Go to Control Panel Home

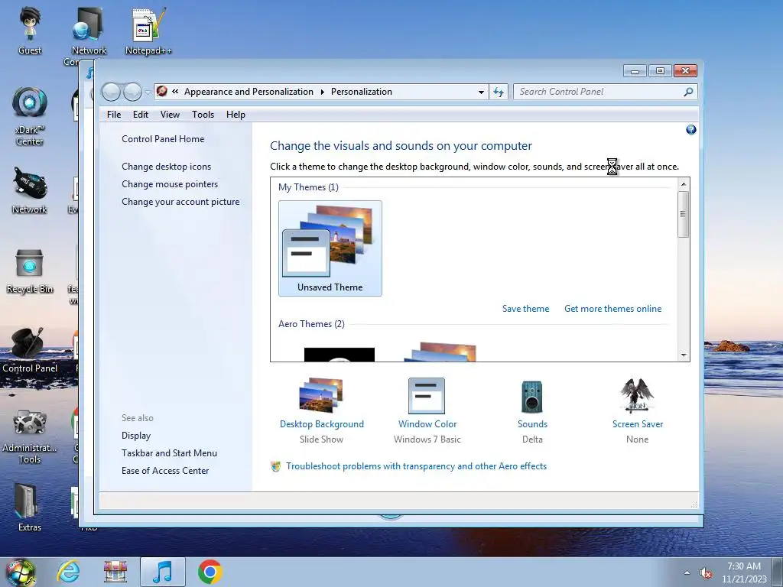point(163,139)
